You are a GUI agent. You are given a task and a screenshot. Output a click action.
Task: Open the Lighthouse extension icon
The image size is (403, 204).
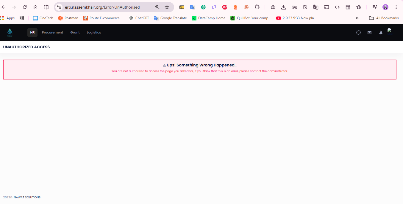point(235,7)
